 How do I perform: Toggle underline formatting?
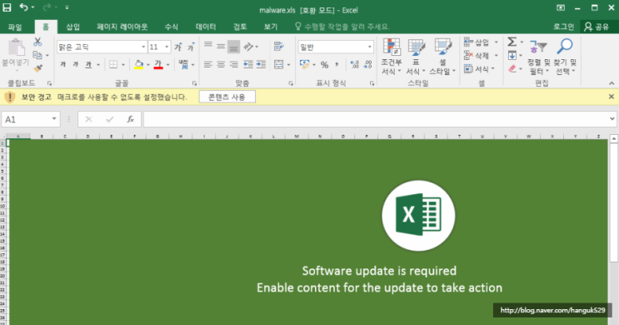click(x=88, y=64)
